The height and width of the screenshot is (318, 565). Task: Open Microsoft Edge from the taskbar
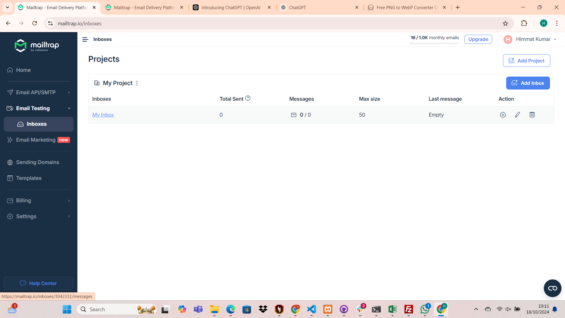click(x=230, y=309)
